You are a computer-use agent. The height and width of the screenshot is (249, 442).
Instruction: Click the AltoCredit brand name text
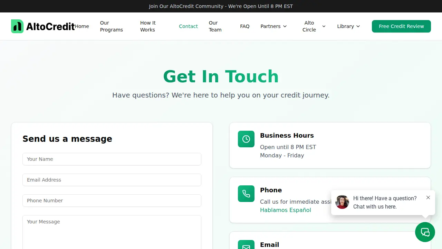pos(50,26)
